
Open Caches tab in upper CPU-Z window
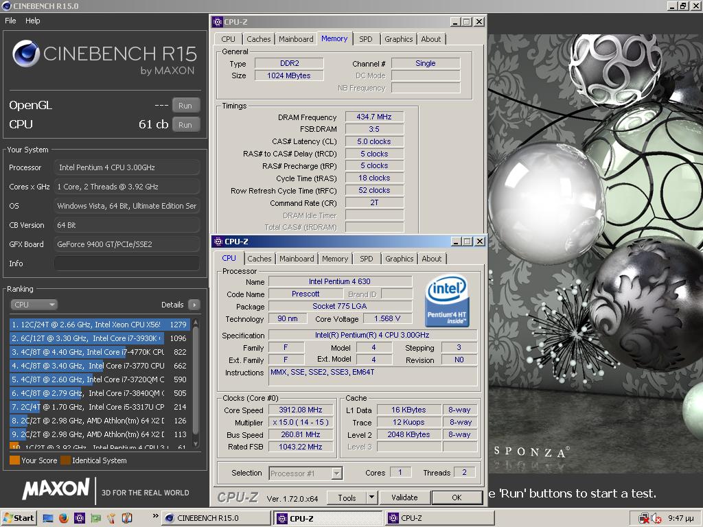tap(259, 39)
